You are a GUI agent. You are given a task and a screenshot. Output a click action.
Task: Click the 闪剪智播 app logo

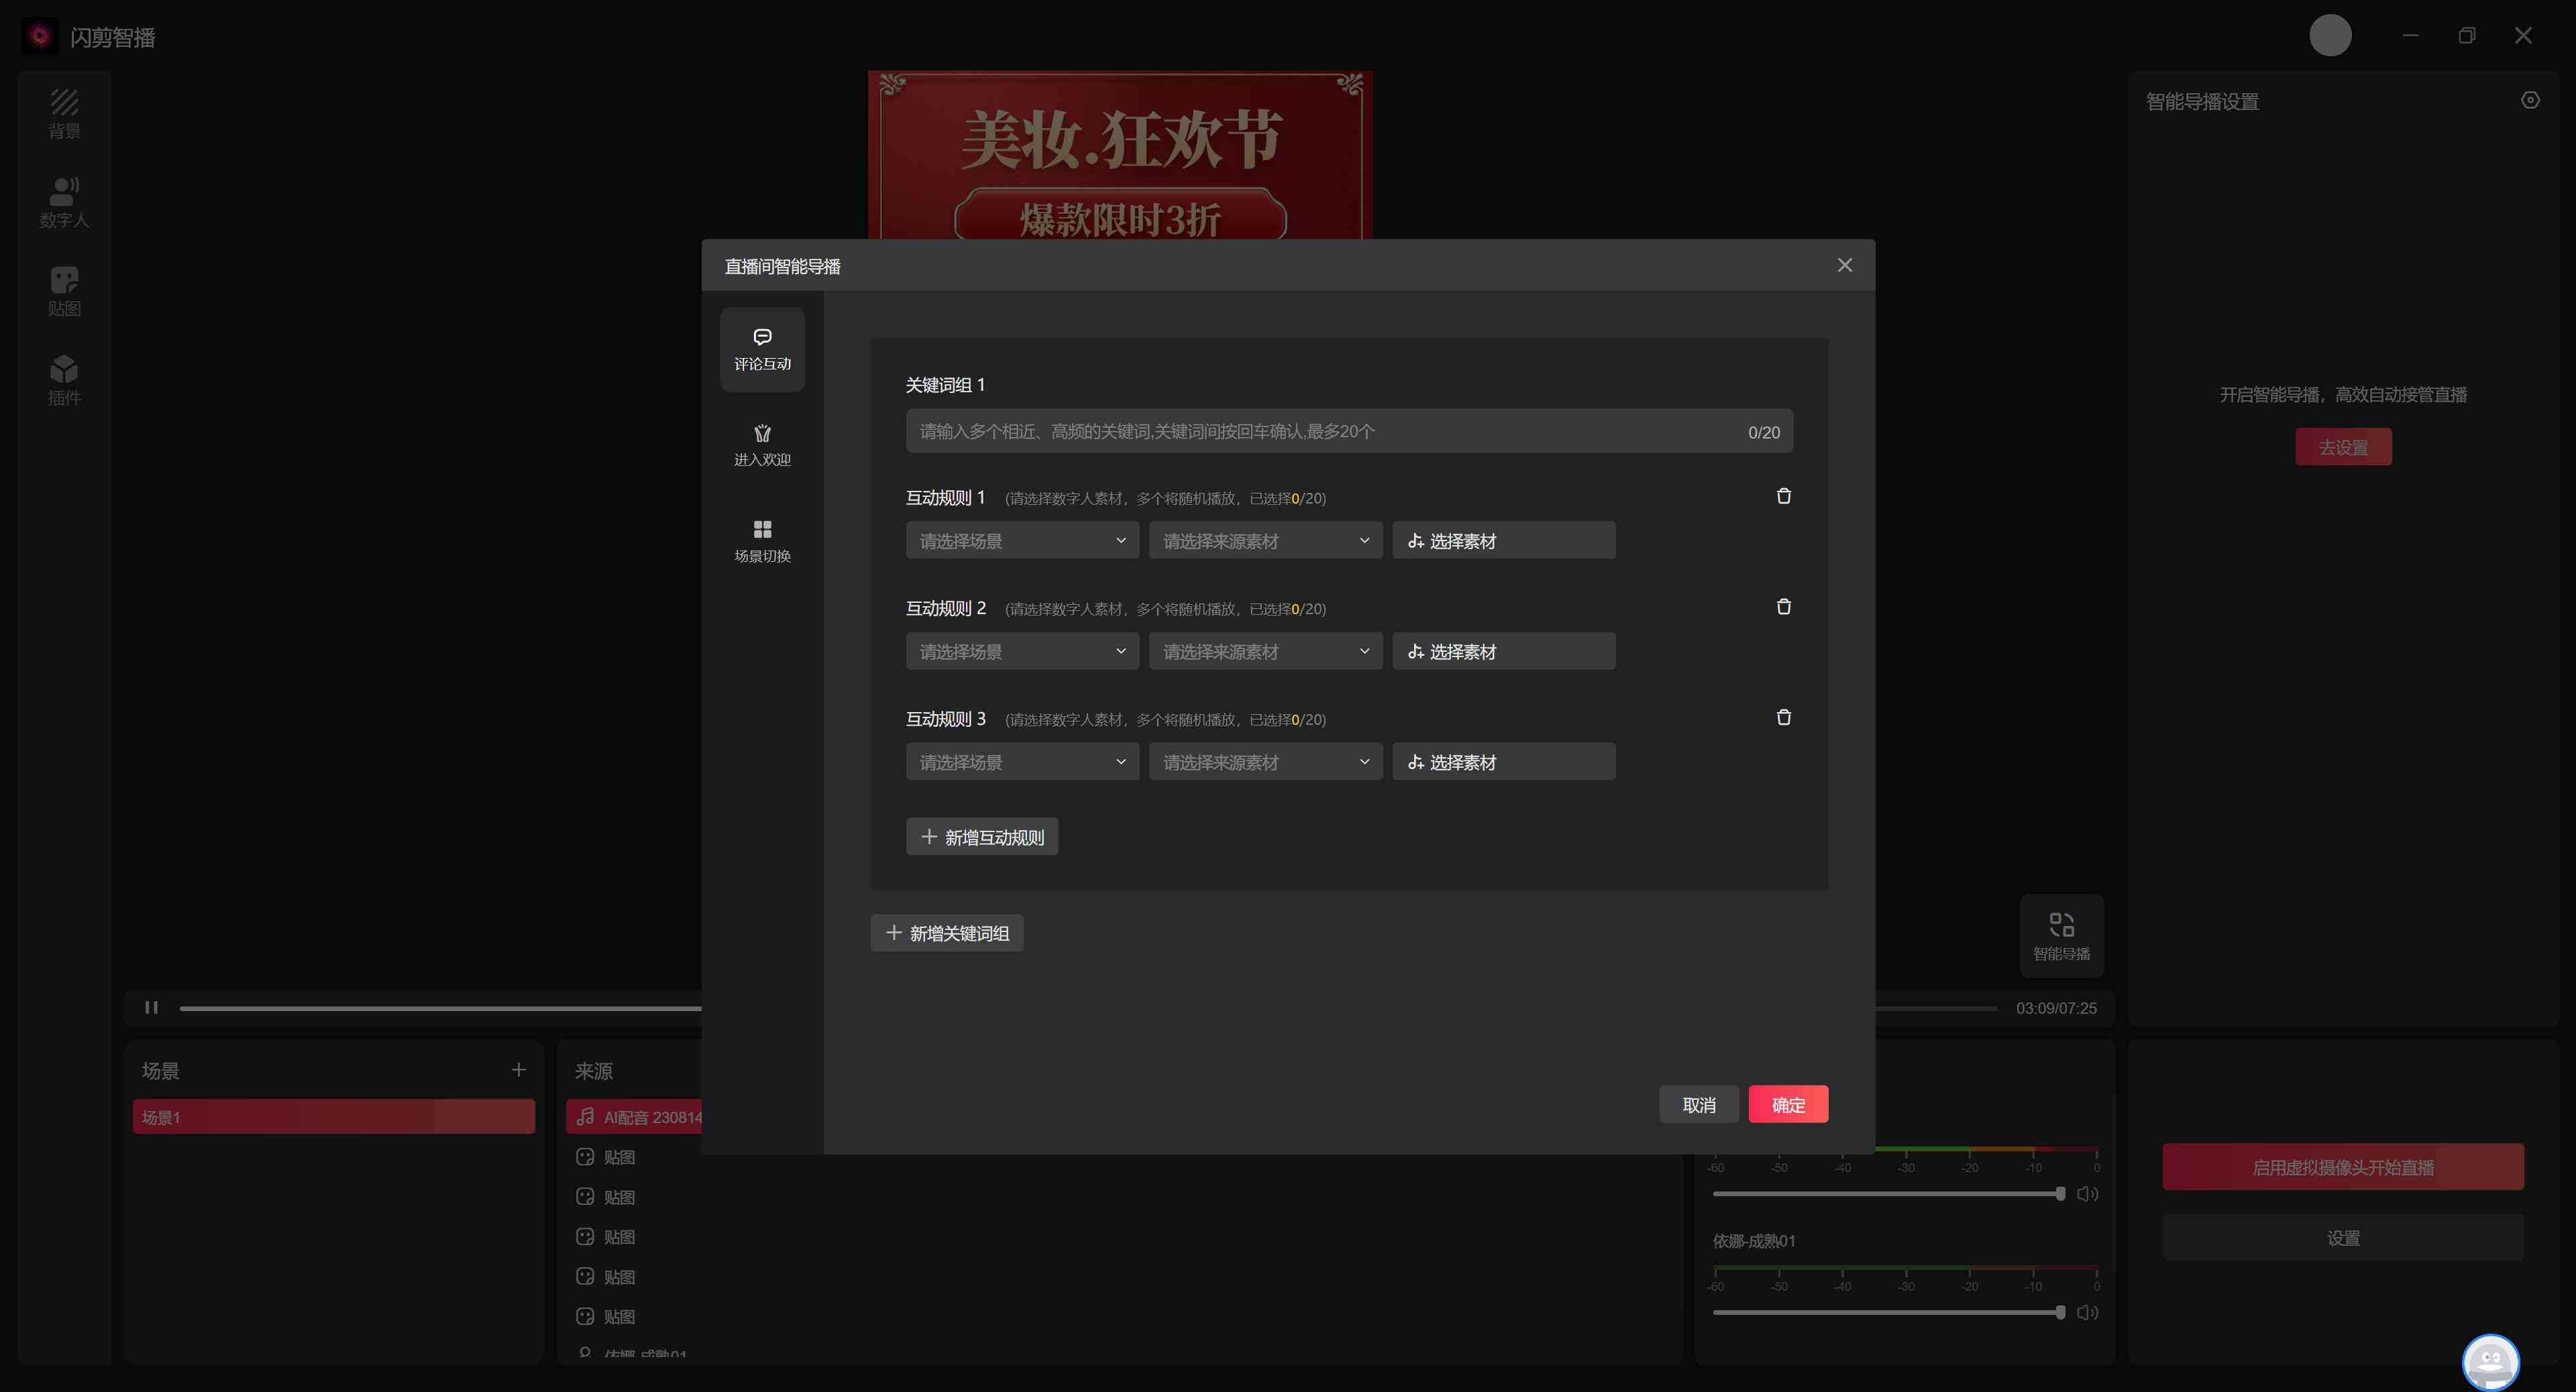(40, 36)
